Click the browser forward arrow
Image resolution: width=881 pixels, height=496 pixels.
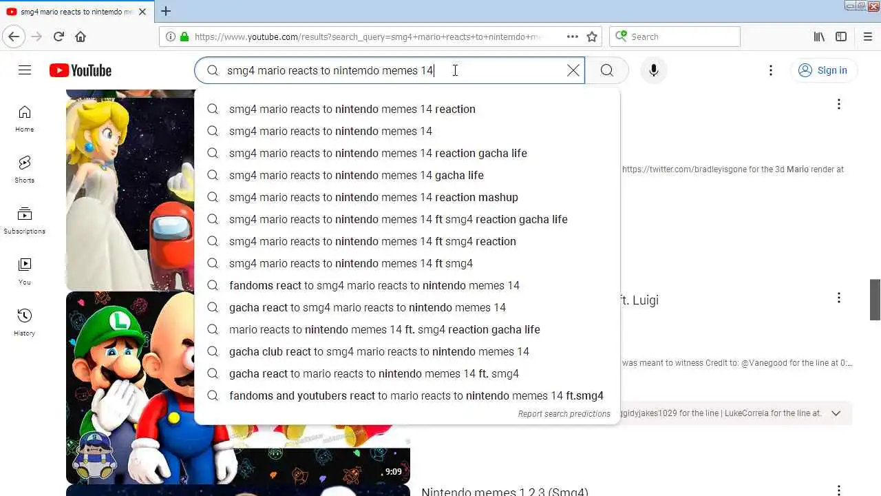[36, 37]
